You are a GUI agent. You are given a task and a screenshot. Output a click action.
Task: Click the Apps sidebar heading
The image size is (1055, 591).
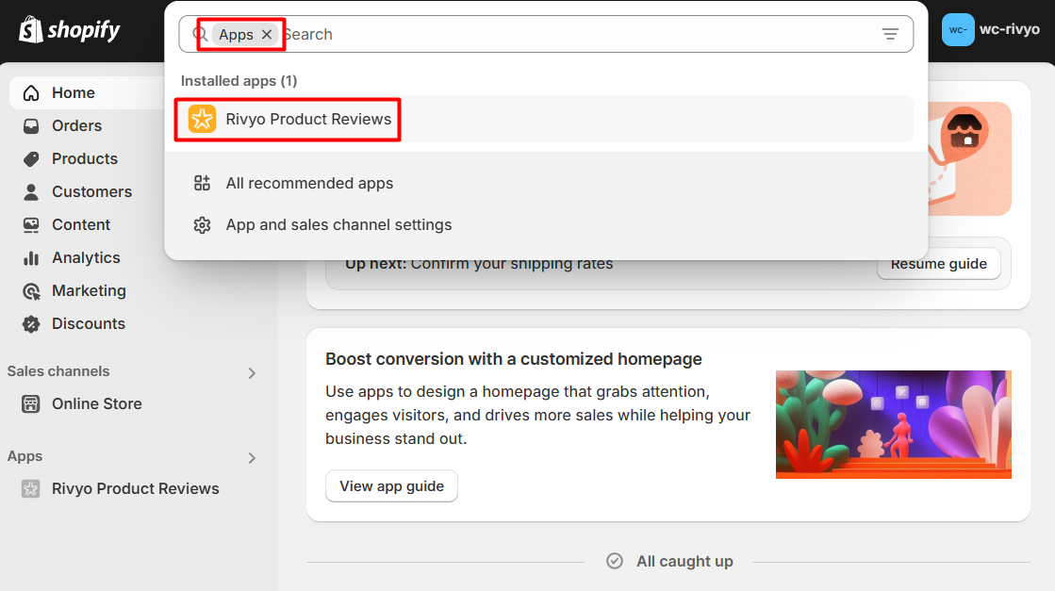point(25,456)
